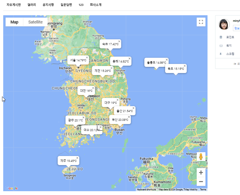Select the Map view type
The height and width of the screenshot is (195, 240).
(x=14, y=22)
